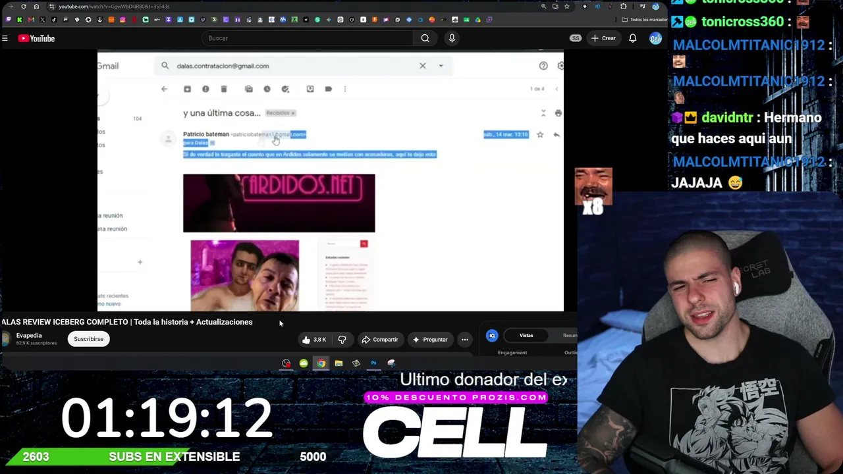Open the two-men photo attachment
This screenshot has height=474, width=843.
244,275
